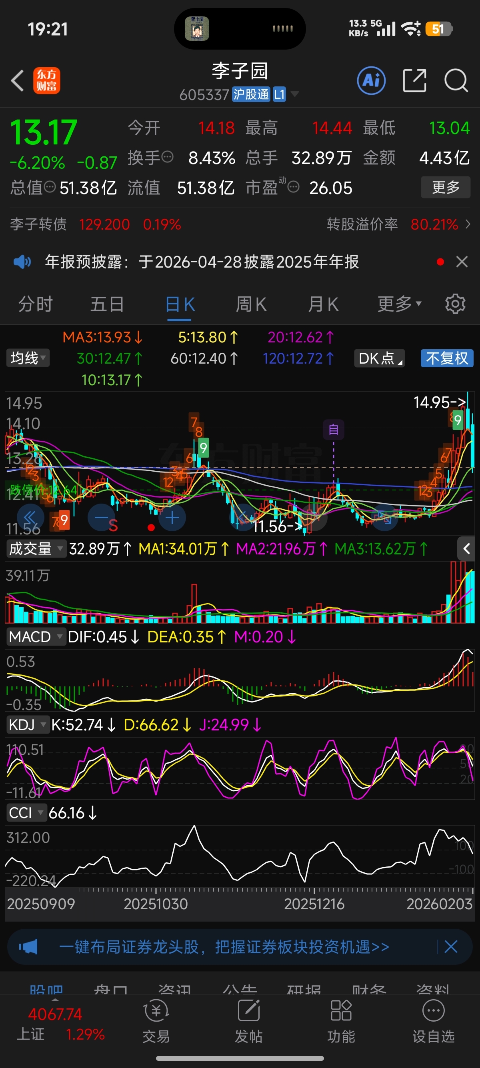Tap the stock name 李子园
Screen dimensions: 480x1068
(x=240, y=71)
